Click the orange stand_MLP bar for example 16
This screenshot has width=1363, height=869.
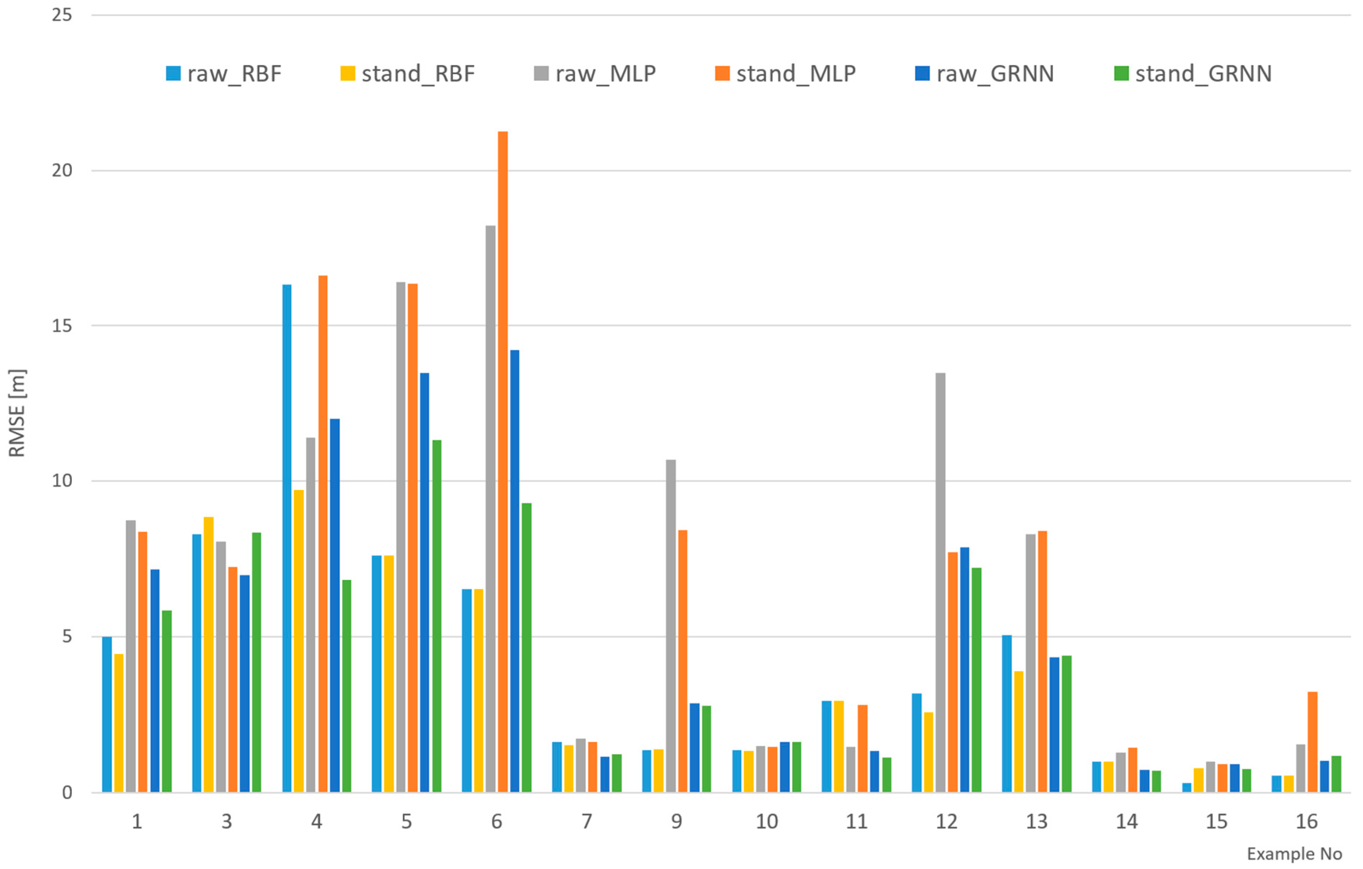(x=1312, y=742)
